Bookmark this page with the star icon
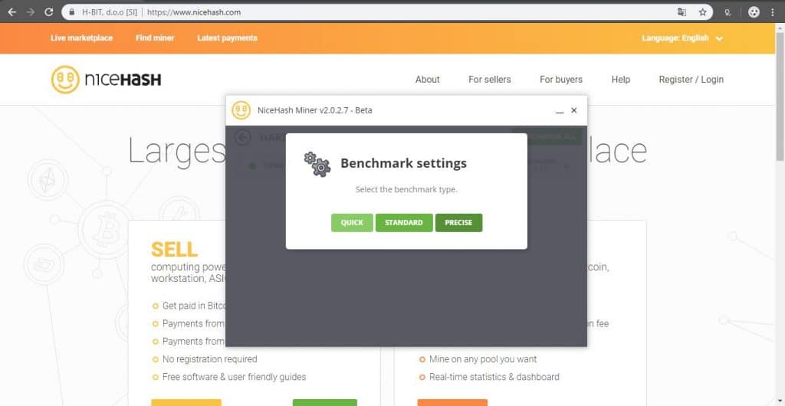785x406 pixels. point(702,12)
